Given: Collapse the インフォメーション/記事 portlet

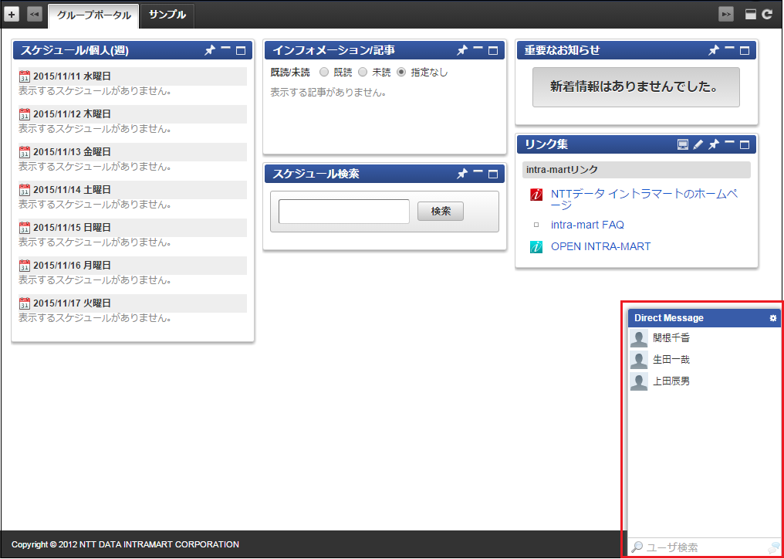Looking at the screenshot, I should 478,48.
